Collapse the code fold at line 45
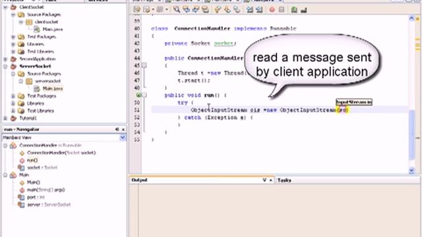422x237 pixels. [144, 65]
